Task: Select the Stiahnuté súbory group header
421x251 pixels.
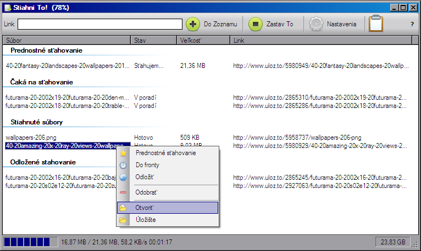Action: point(36,122)
